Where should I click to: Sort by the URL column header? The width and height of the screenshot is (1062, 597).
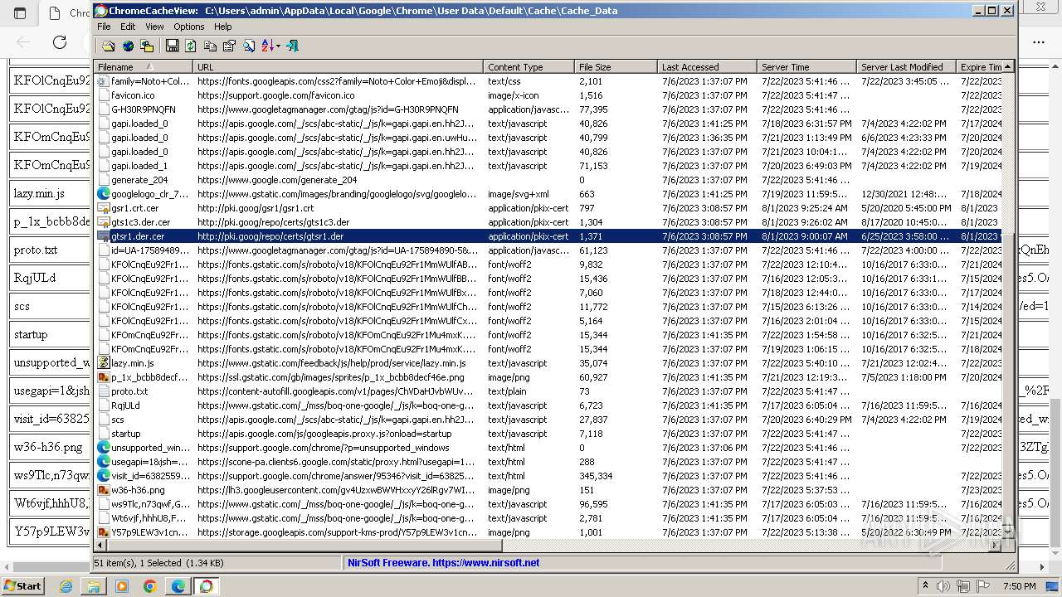(x=339, y=67)
